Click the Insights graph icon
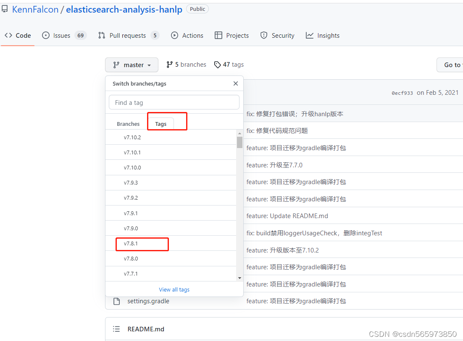This screenshot has height=341, width=463. click(x=309, y=36)
